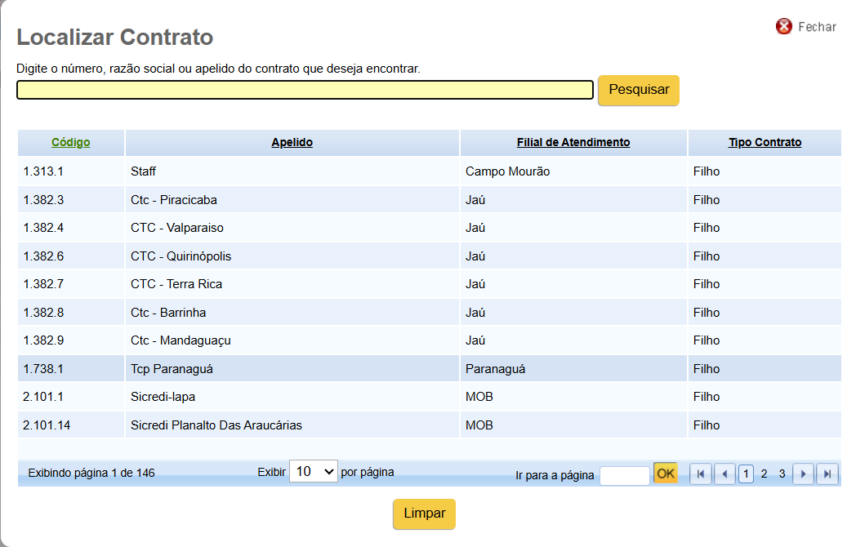This screenshot has width=847, height=547.
Task: Select contract code 1.738.1
Action: [43, 369]
